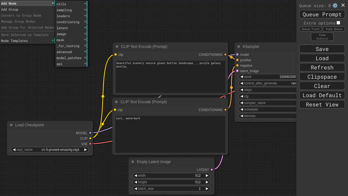
Task: Click the VAE output socket
Action: tap(90, 144)
